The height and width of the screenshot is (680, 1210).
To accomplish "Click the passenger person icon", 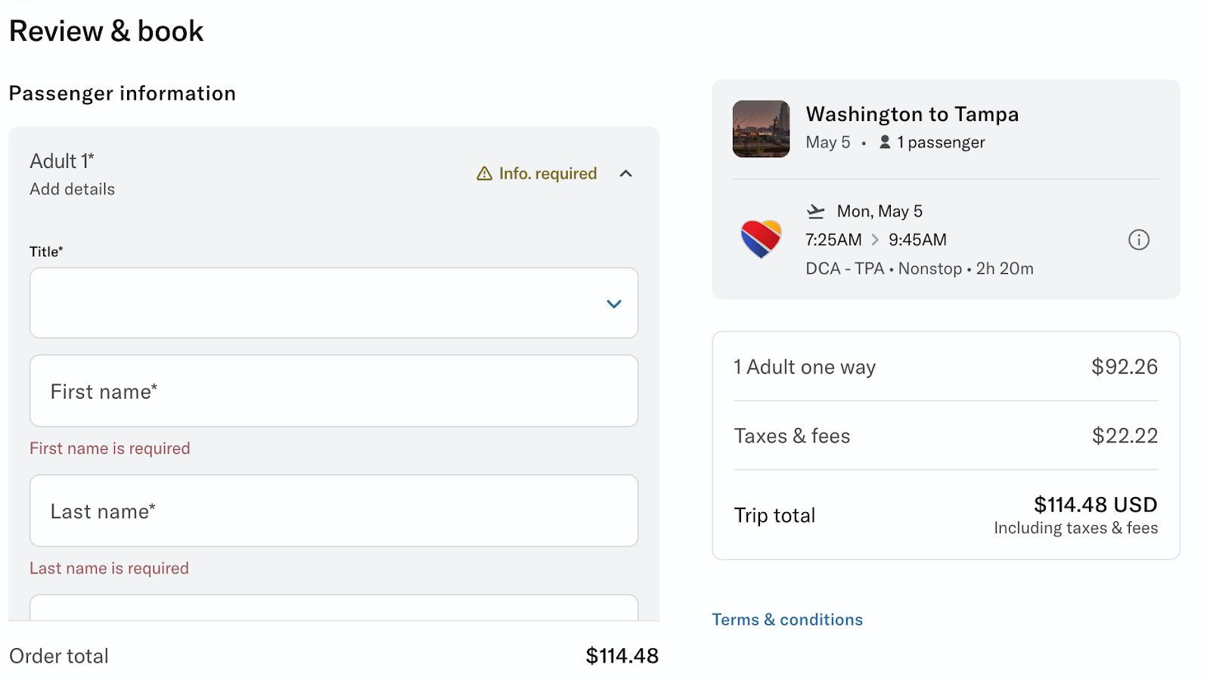I will (x=885, y=142).
